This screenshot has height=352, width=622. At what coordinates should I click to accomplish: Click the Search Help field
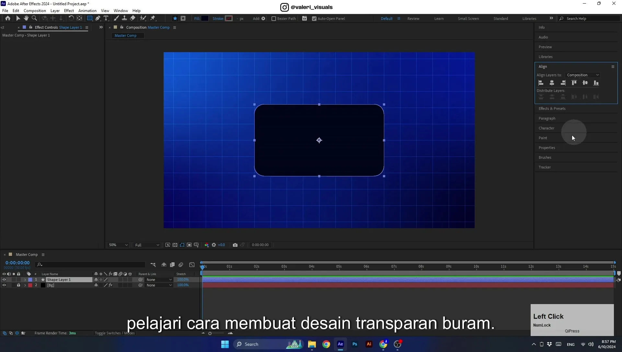tap(590, 18)
